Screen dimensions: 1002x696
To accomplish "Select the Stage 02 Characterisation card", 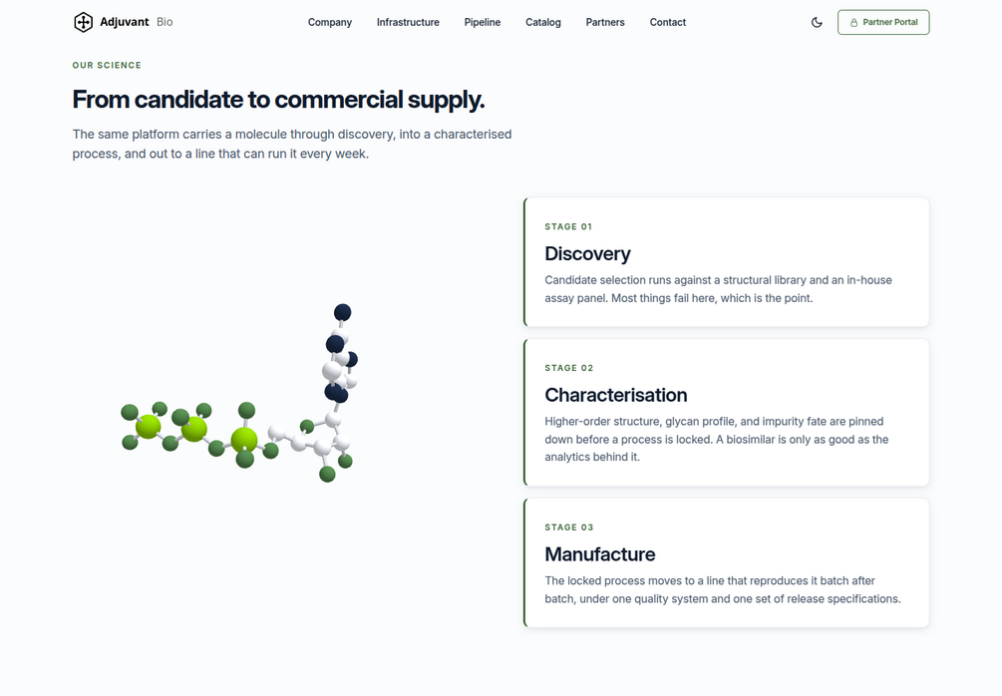I will (726, 412).
